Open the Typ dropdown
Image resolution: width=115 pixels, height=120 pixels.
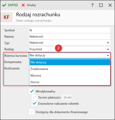(x=70, y=43)
